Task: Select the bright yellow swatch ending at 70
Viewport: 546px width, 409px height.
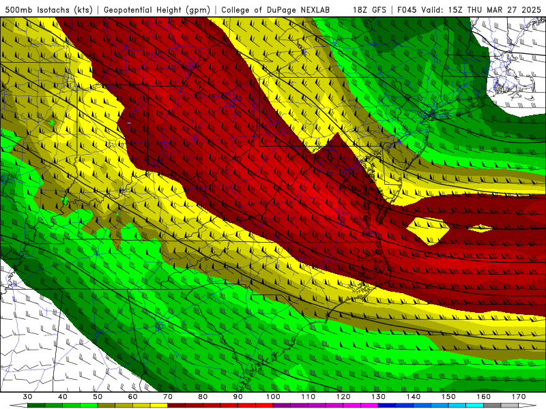Action: (159, 406)
